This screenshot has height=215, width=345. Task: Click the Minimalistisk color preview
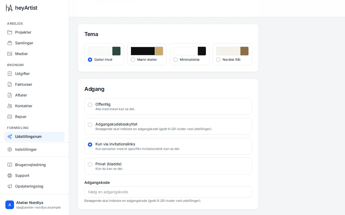point(189,51)
